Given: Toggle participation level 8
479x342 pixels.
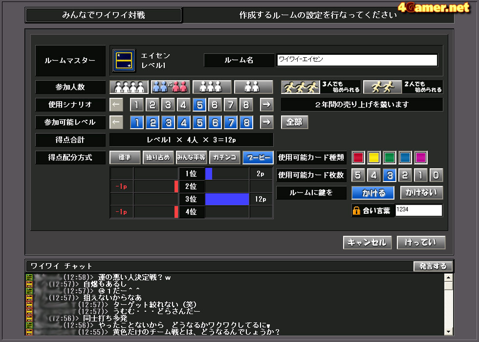Looking at the screenshot, I should point(246,122).
